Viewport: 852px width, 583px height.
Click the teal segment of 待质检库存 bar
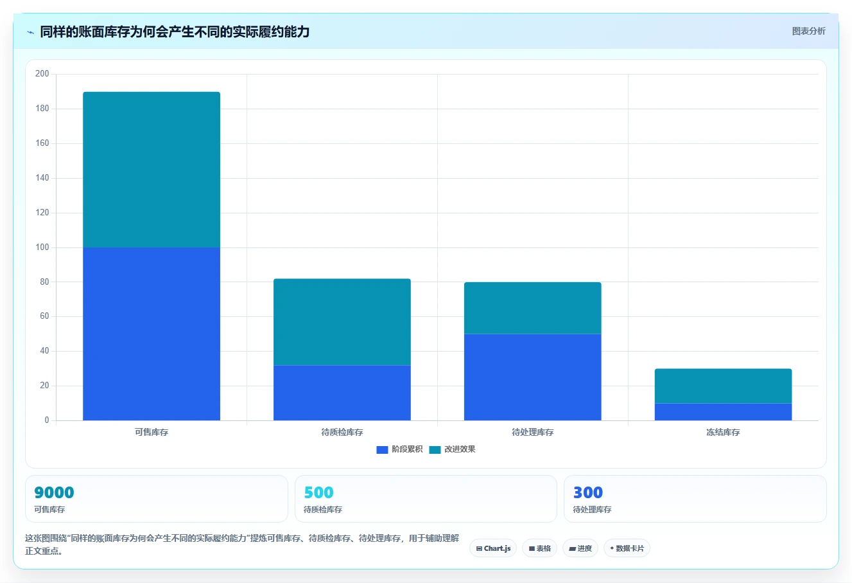point(342,322)
